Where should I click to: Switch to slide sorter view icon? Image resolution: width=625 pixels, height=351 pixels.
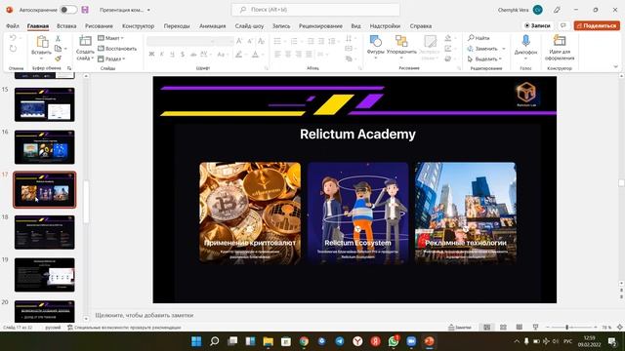coord(503,328)
